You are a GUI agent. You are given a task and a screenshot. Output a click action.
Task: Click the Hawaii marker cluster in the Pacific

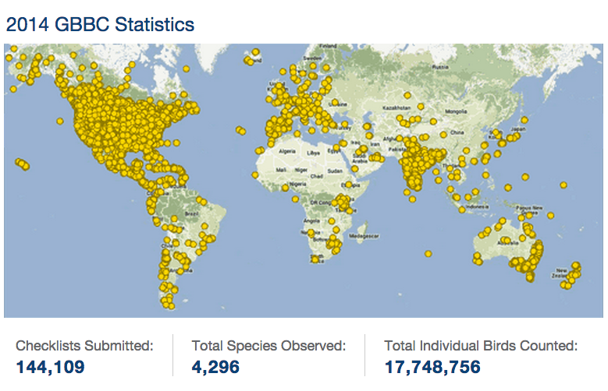[22, 164]
